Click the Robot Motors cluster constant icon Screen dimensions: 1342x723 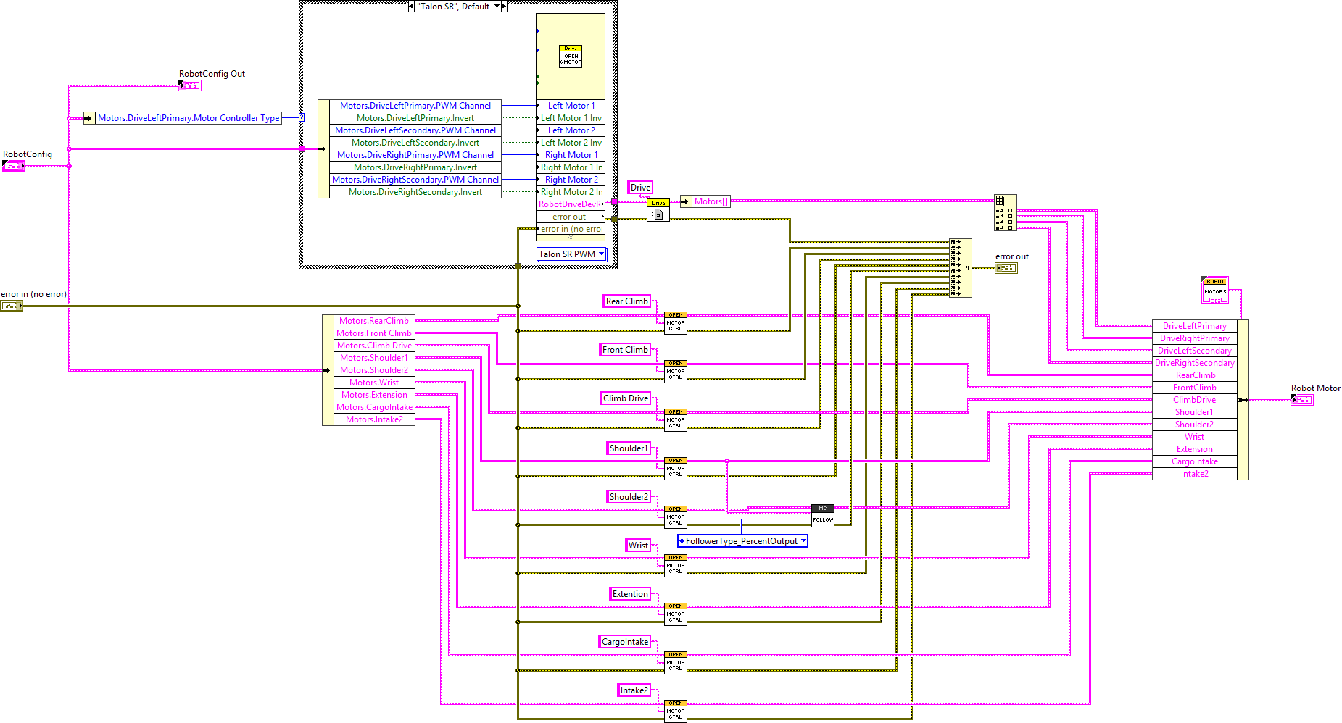pos(1215,290)
